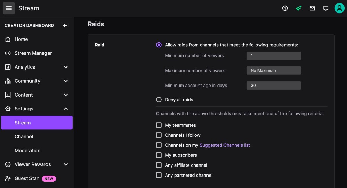Screen dimensions: 347x188
Task: Open the hamburger navigation menu
Action: [9, 8]
